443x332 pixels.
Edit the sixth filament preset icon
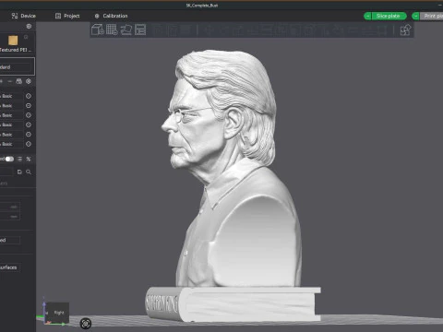[x=29, y=144]
